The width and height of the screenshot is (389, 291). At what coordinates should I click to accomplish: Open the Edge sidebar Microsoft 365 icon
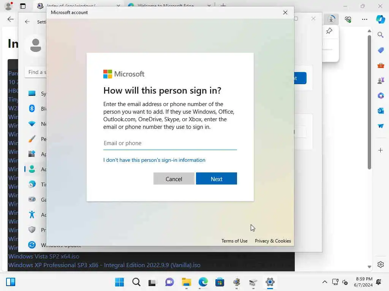(381, 95)
